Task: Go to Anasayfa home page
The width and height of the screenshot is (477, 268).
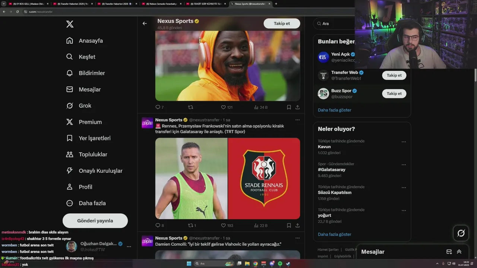Action: pos(85,41)
